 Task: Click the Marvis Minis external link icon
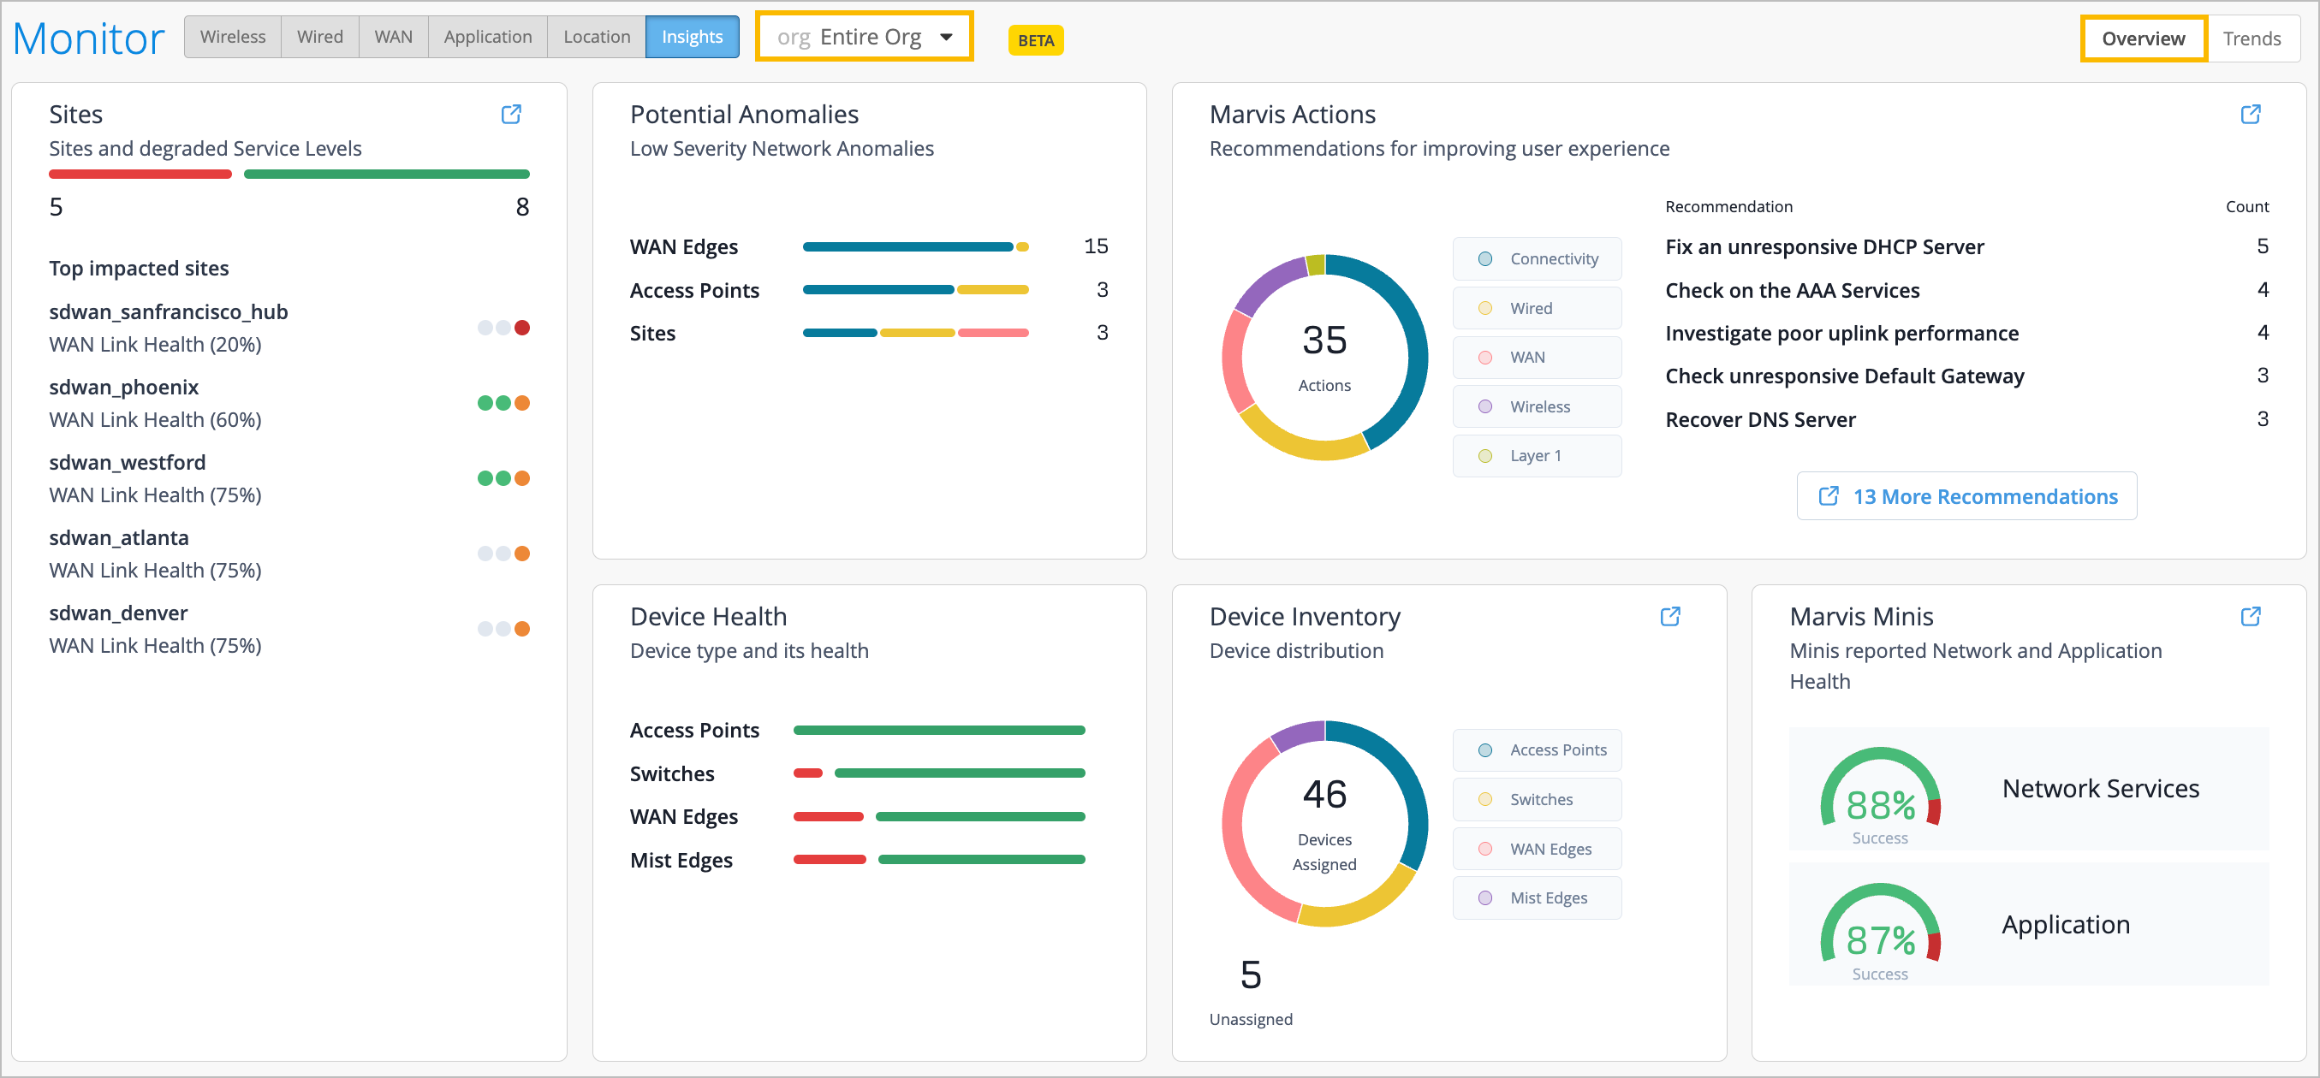point(2251,616)
